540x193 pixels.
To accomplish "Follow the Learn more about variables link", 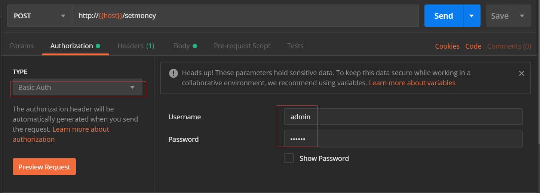I will (412, 83).
